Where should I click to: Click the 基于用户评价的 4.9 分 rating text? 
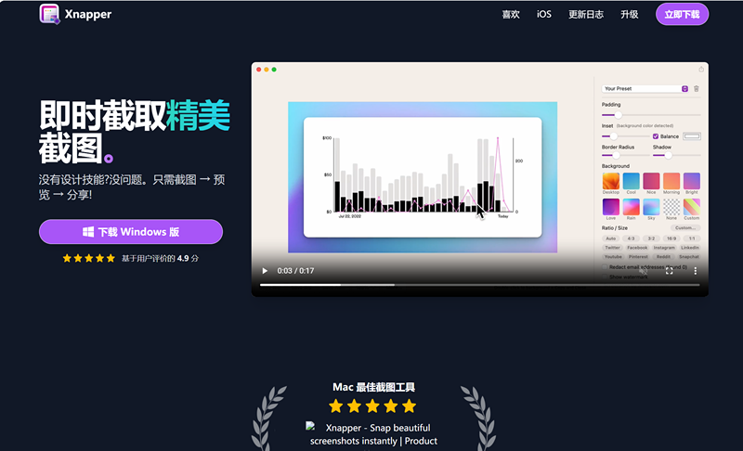[160, 258]
